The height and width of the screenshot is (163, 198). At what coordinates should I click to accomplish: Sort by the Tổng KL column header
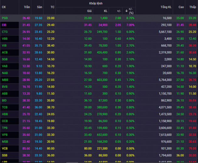(166, 7)
